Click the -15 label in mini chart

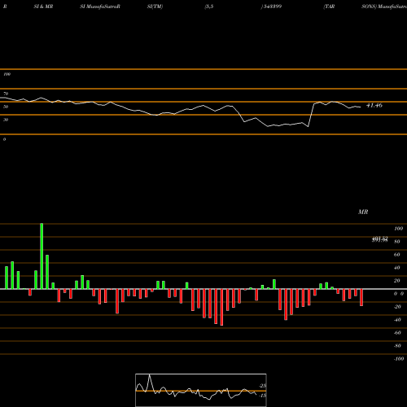(x=262, y=396)
